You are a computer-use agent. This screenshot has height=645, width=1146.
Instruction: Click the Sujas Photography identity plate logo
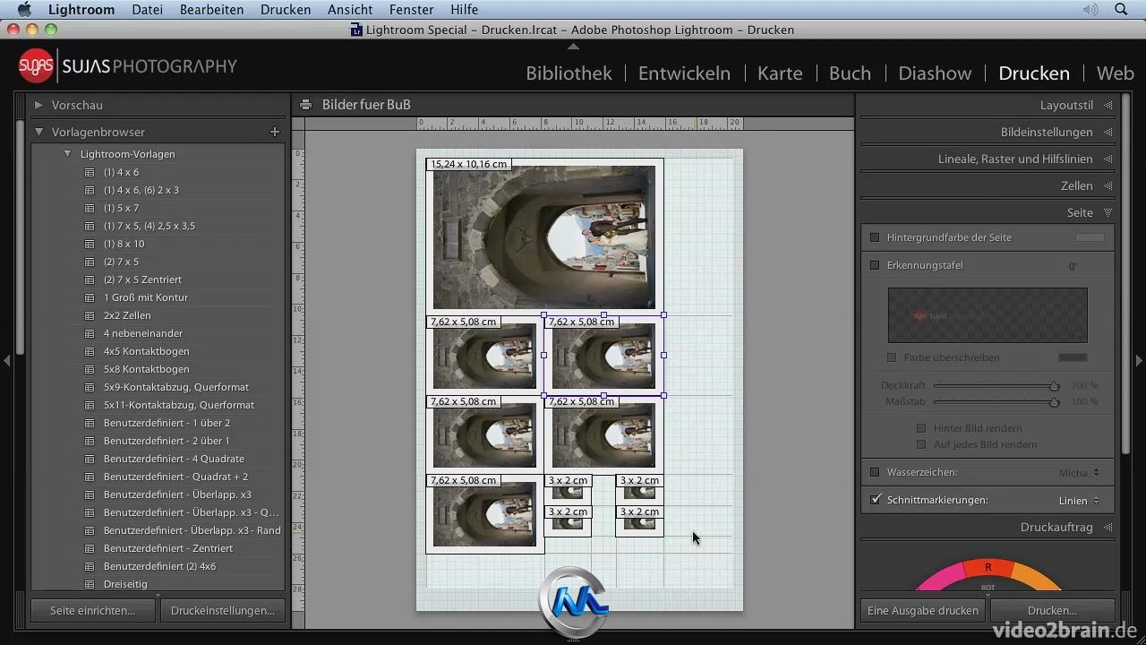(128, 66)
